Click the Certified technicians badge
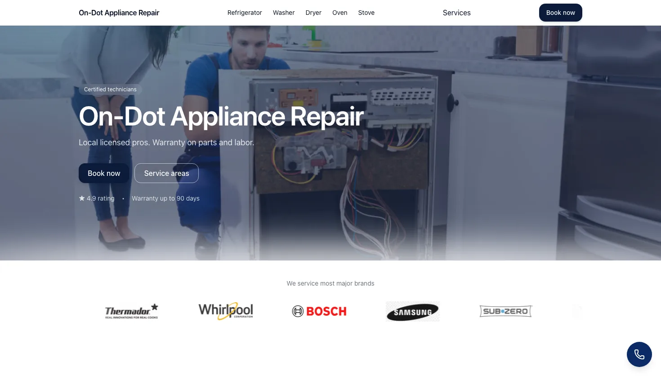Screen dimensions: 661x376 point(110,90)
